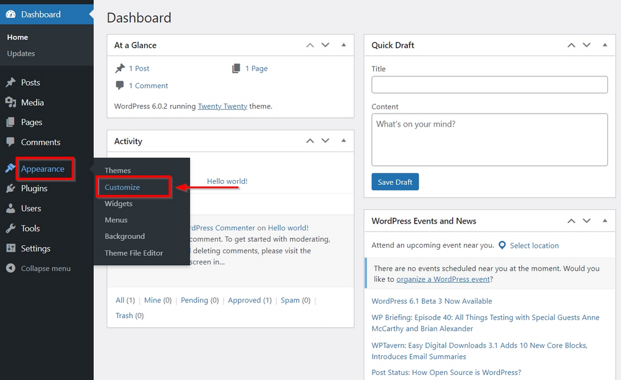Click the Appearance paintbrush icon
Viewport: 621px width, 380px height.
(11, 168)
